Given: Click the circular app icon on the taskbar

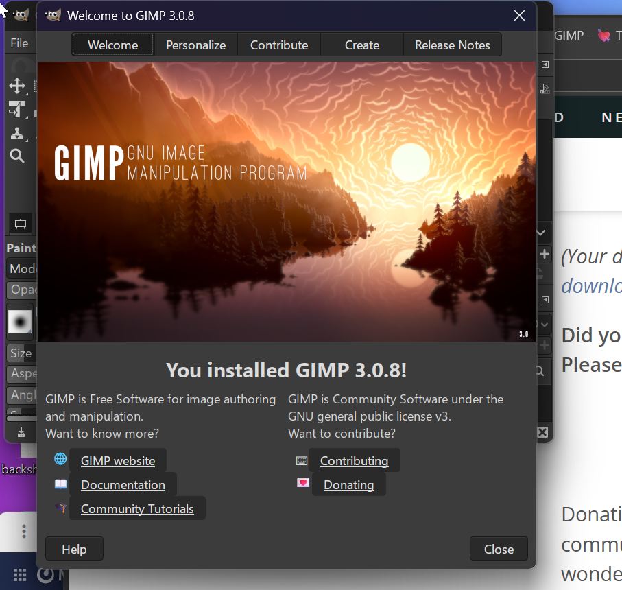Looking at the screenshot, I should click(x=45, y=574).
